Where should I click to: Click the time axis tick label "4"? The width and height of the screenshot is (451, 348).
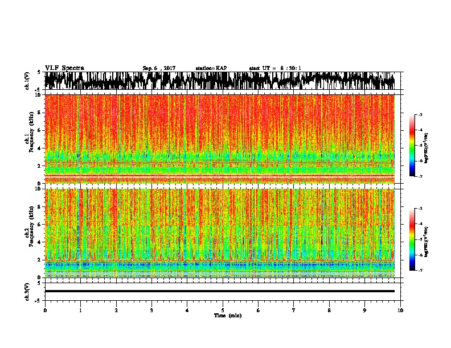coord(187,310)
